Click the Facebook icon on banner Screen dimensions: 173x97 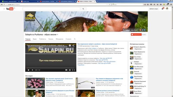click(x=142, y=30)
